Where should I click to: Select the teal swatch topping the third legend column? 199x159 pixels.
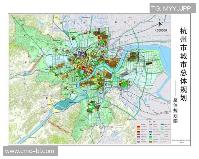pos(162,124)
